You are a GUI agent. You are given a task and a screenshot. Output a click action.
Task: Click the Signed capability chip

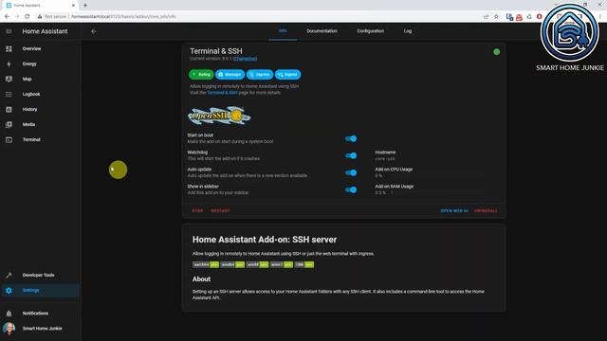tap(288, 74)
